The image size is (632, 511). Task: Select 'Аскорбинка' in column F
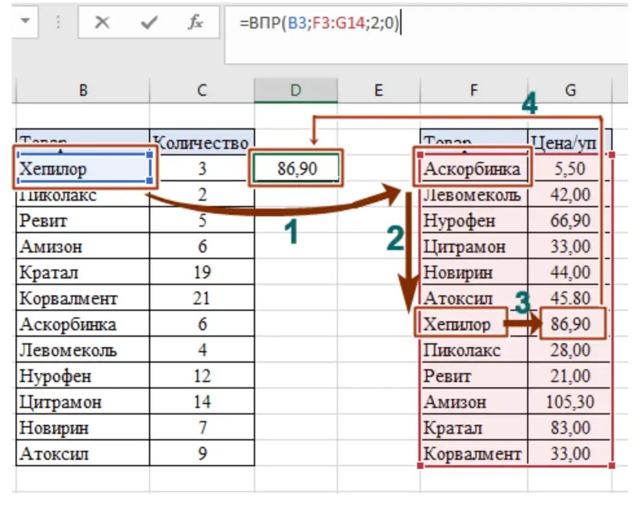coord(474,168)
